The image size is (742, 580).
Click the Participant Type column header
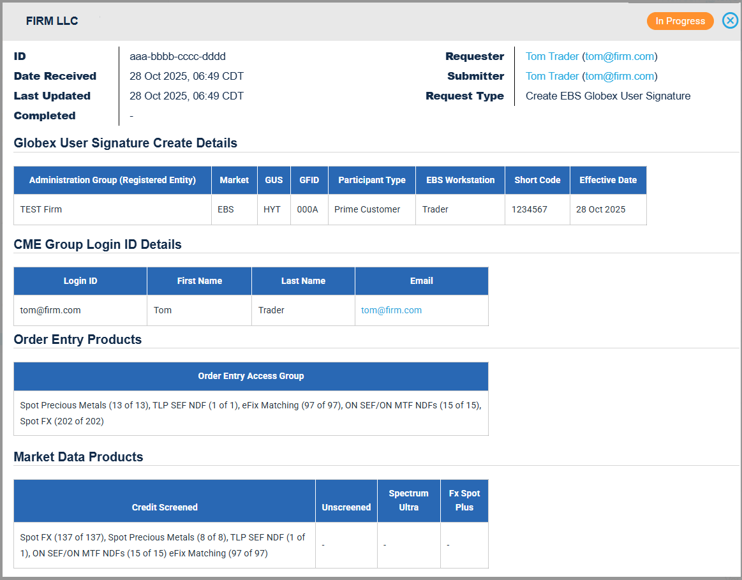coord(371,180)
